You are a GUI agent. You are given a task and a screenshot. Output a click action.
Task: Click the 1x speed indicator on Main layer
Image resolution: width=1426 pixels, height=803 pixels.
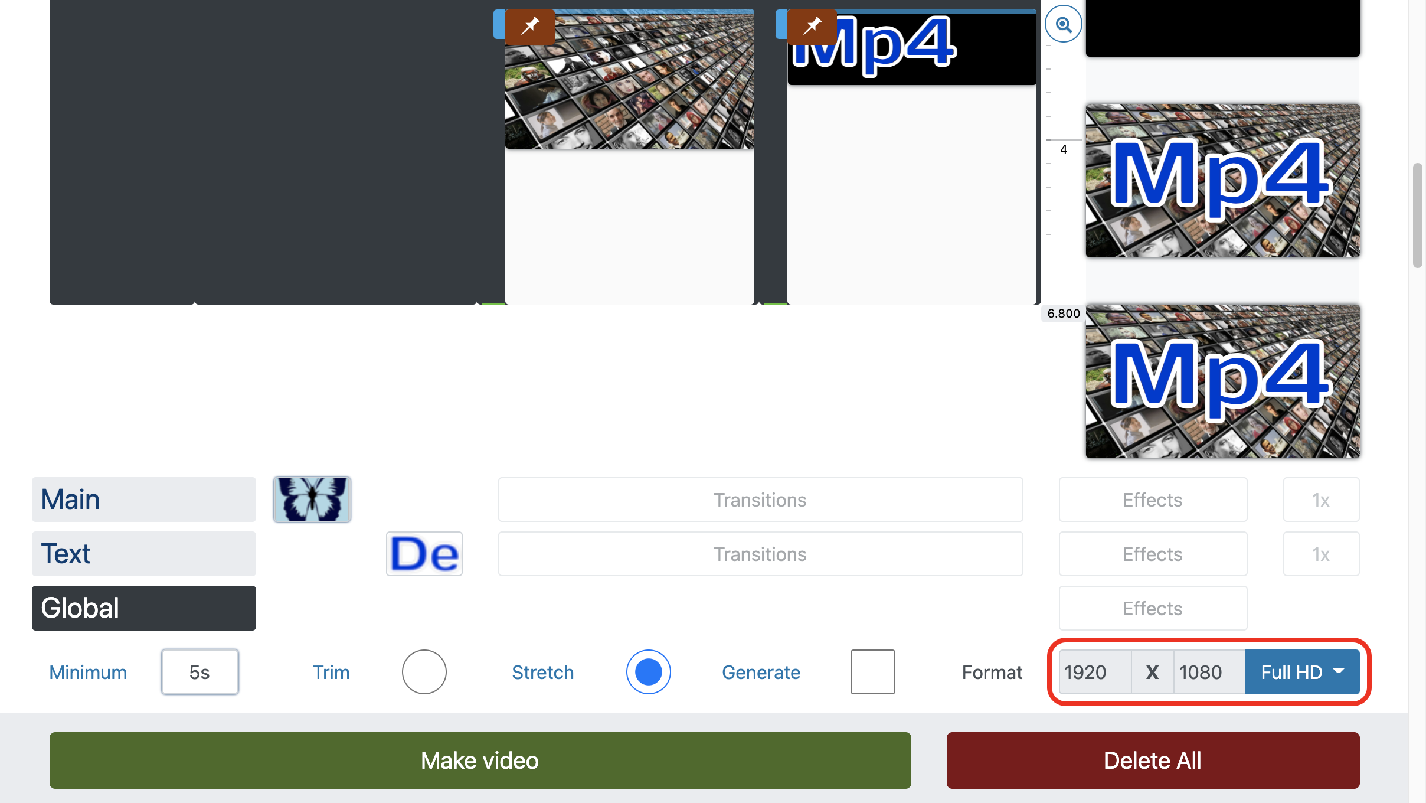tap(1320, 500)
